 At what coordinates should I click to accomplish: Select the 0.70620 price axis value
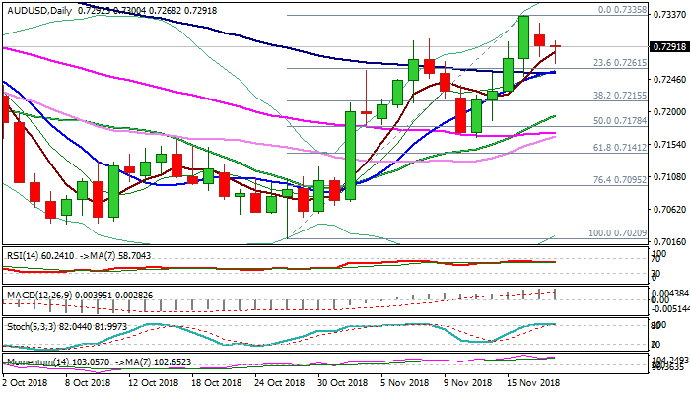pyautogui.click(x=669, y=209)
